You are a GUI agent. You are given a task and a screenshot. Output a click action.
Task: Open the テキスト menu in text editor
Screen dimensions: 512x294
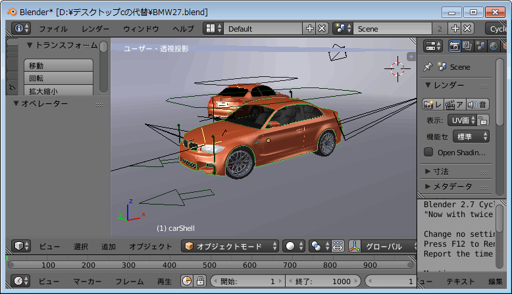point(461,282)
